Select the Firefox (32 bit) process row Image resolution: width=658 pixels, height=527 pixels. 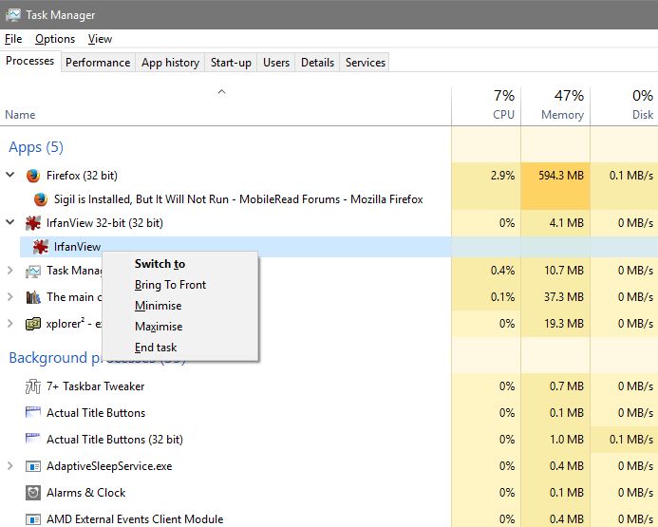coord(329,176)
